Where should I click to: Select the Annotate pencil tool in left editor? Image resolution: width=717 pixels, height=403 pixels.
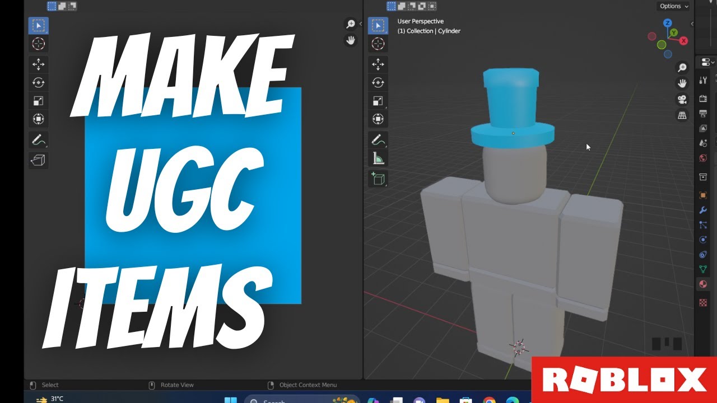tap(38, 140)
